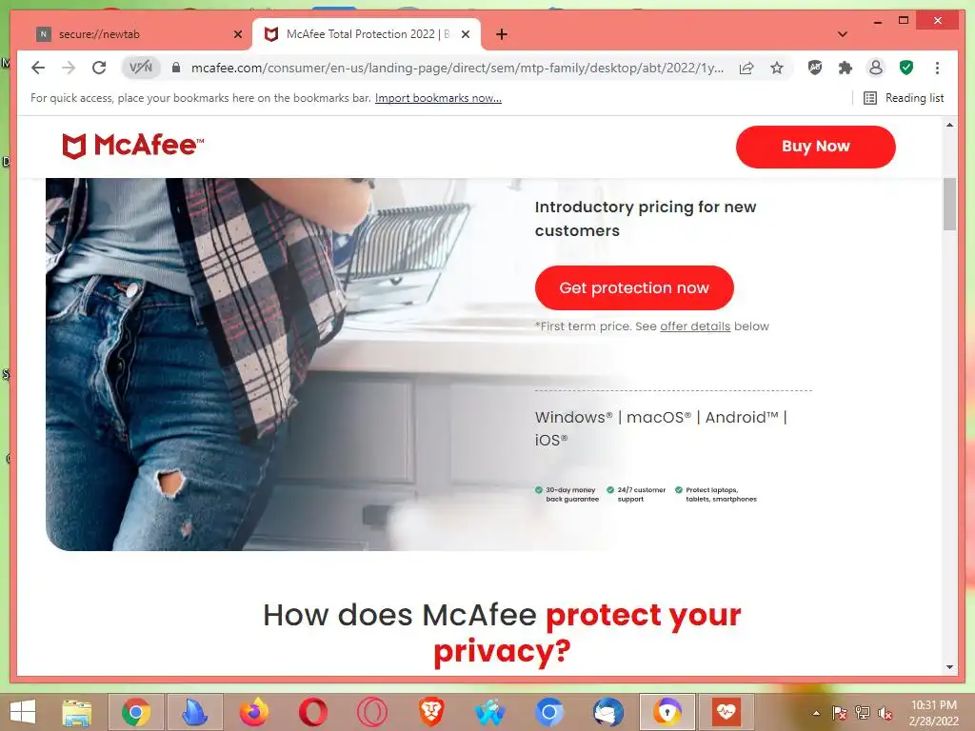
Task: Click the page vertical scrollbar thumb
Action: [949, 204]
